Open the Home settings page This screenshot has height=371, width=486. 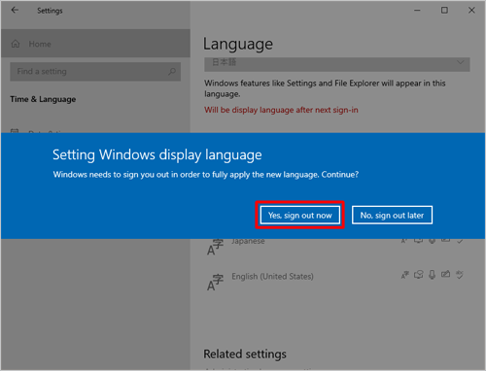click(x=95, y=44)
